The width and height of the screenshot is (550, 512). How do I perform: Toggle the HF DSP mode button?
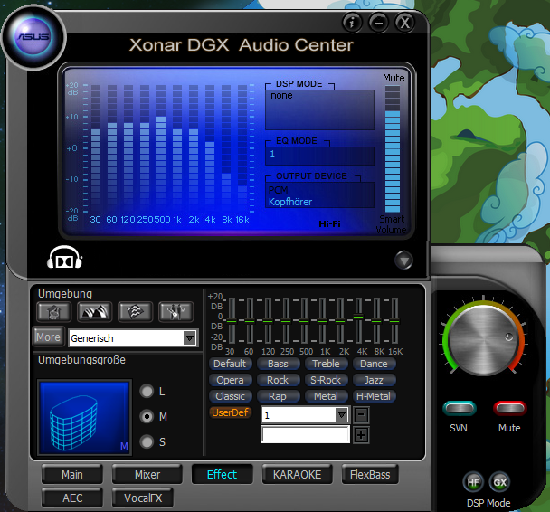(x=473, y=482)
